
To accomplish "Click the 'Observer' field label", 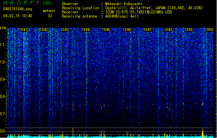I will coord(70,4).
